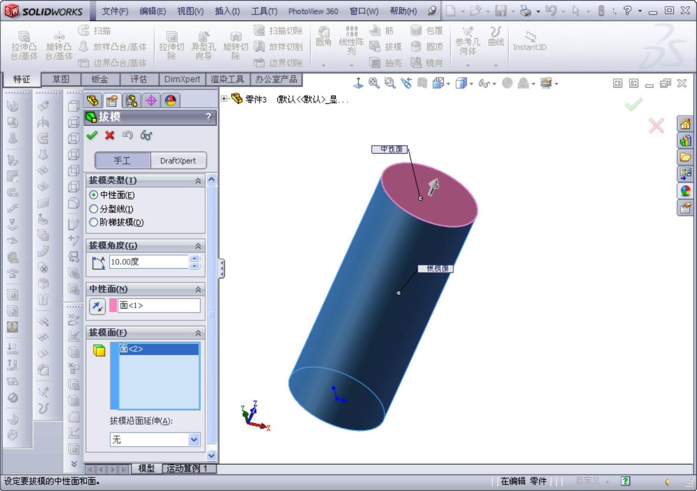The image size is (697, 491).
Task: Collapse 拔模面(F) section
Action: (x=198, y=333)
